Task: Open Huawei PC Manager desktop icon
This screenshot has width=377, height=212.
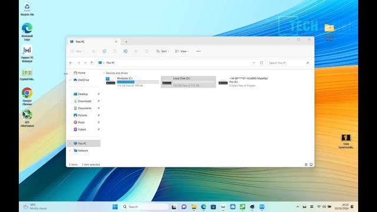Action: (x=27, y=54)
